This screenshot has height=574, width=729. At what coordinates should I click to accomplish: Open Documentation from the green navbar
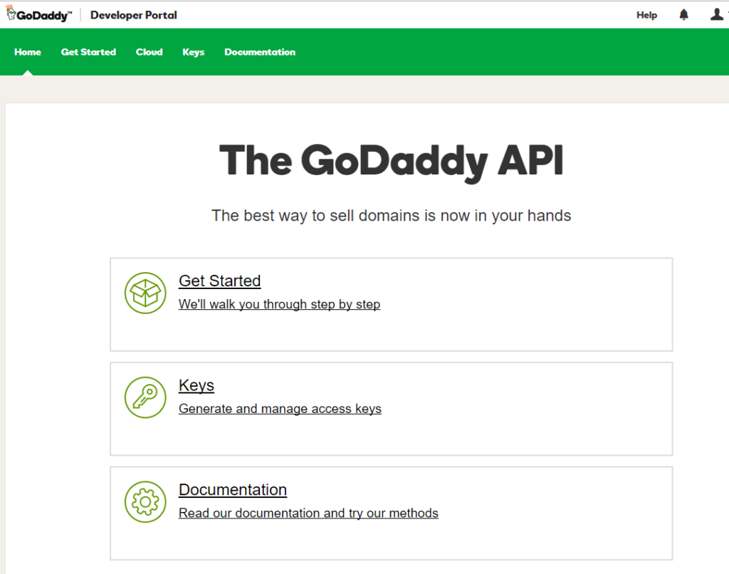coord(260,52)
